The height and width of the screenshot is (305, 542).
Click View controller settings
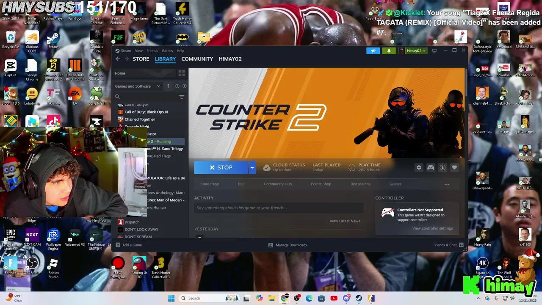pyautogui.click(x=433, y=228)
